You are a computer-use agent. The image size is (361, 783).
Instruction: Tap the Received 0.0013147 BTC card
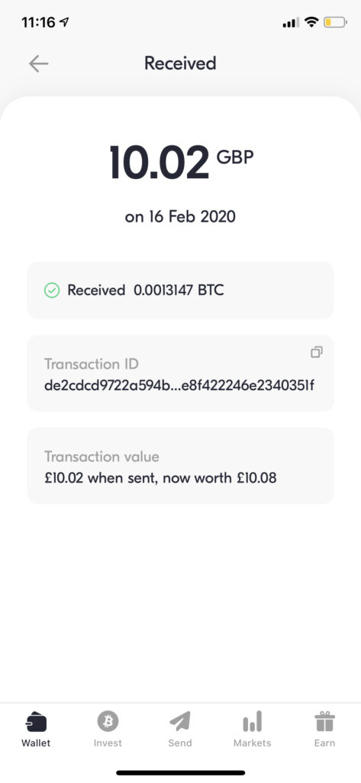(x=180, y=290)
